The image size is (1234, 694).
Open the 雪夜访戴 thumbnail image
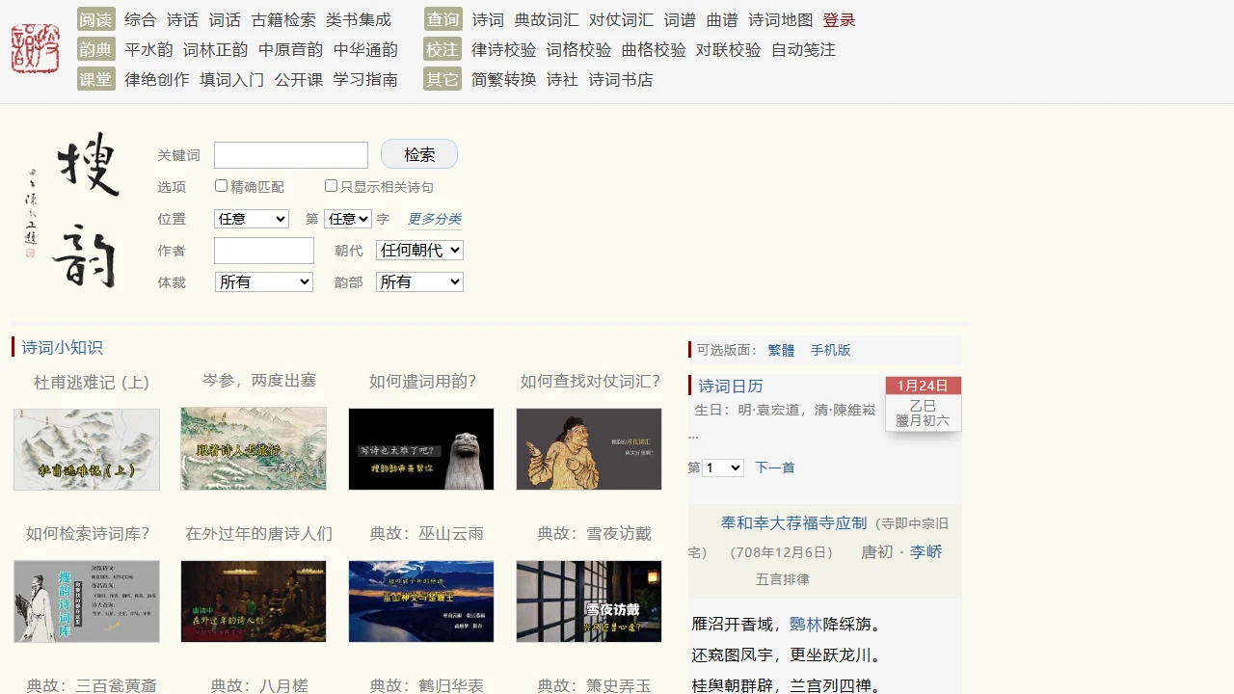point(589,601)
